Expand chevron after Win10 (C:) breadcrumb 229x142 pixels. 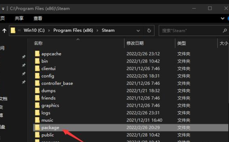click(49, 31)
